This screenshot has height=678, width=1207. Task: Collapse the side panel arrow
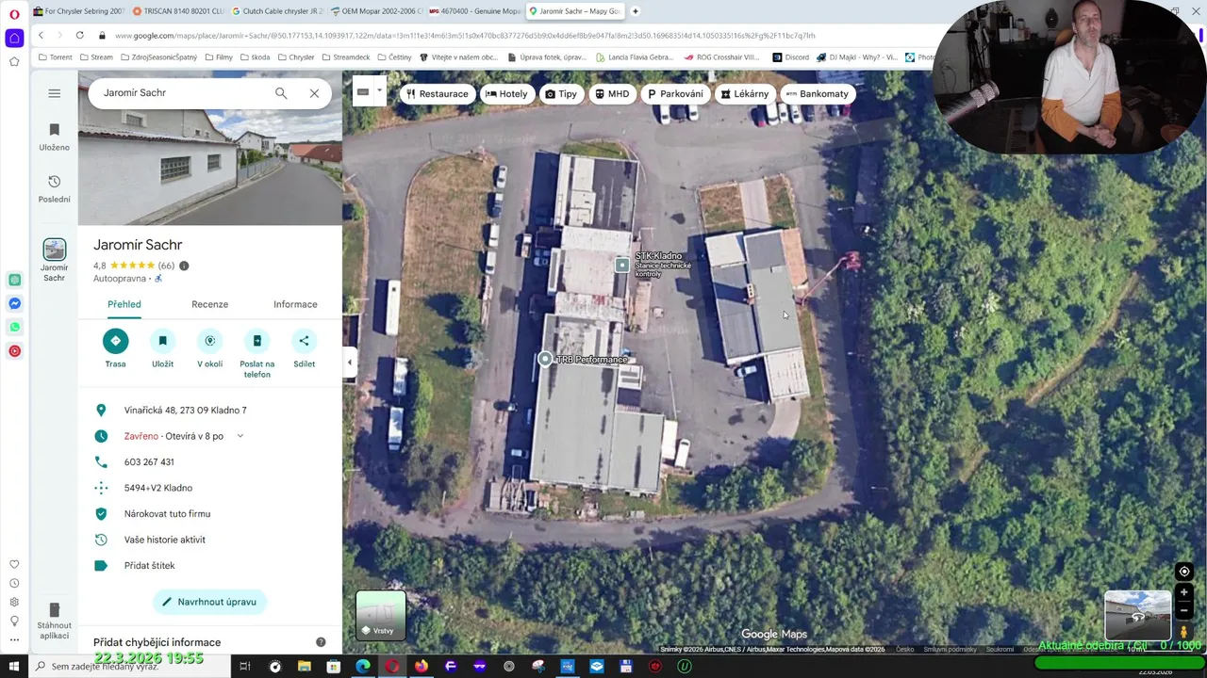coord(349,362)
